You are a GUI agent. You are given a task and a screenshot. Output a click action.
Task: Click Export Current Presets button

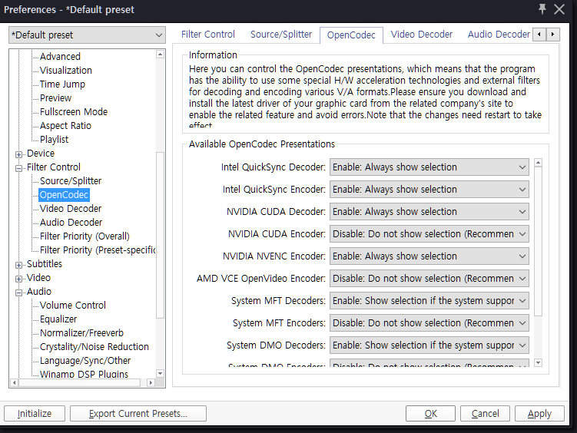coord(138,413)
